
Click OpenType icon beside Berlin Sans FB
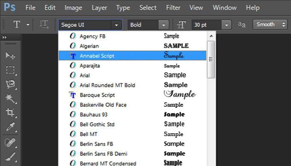[73, 144]
